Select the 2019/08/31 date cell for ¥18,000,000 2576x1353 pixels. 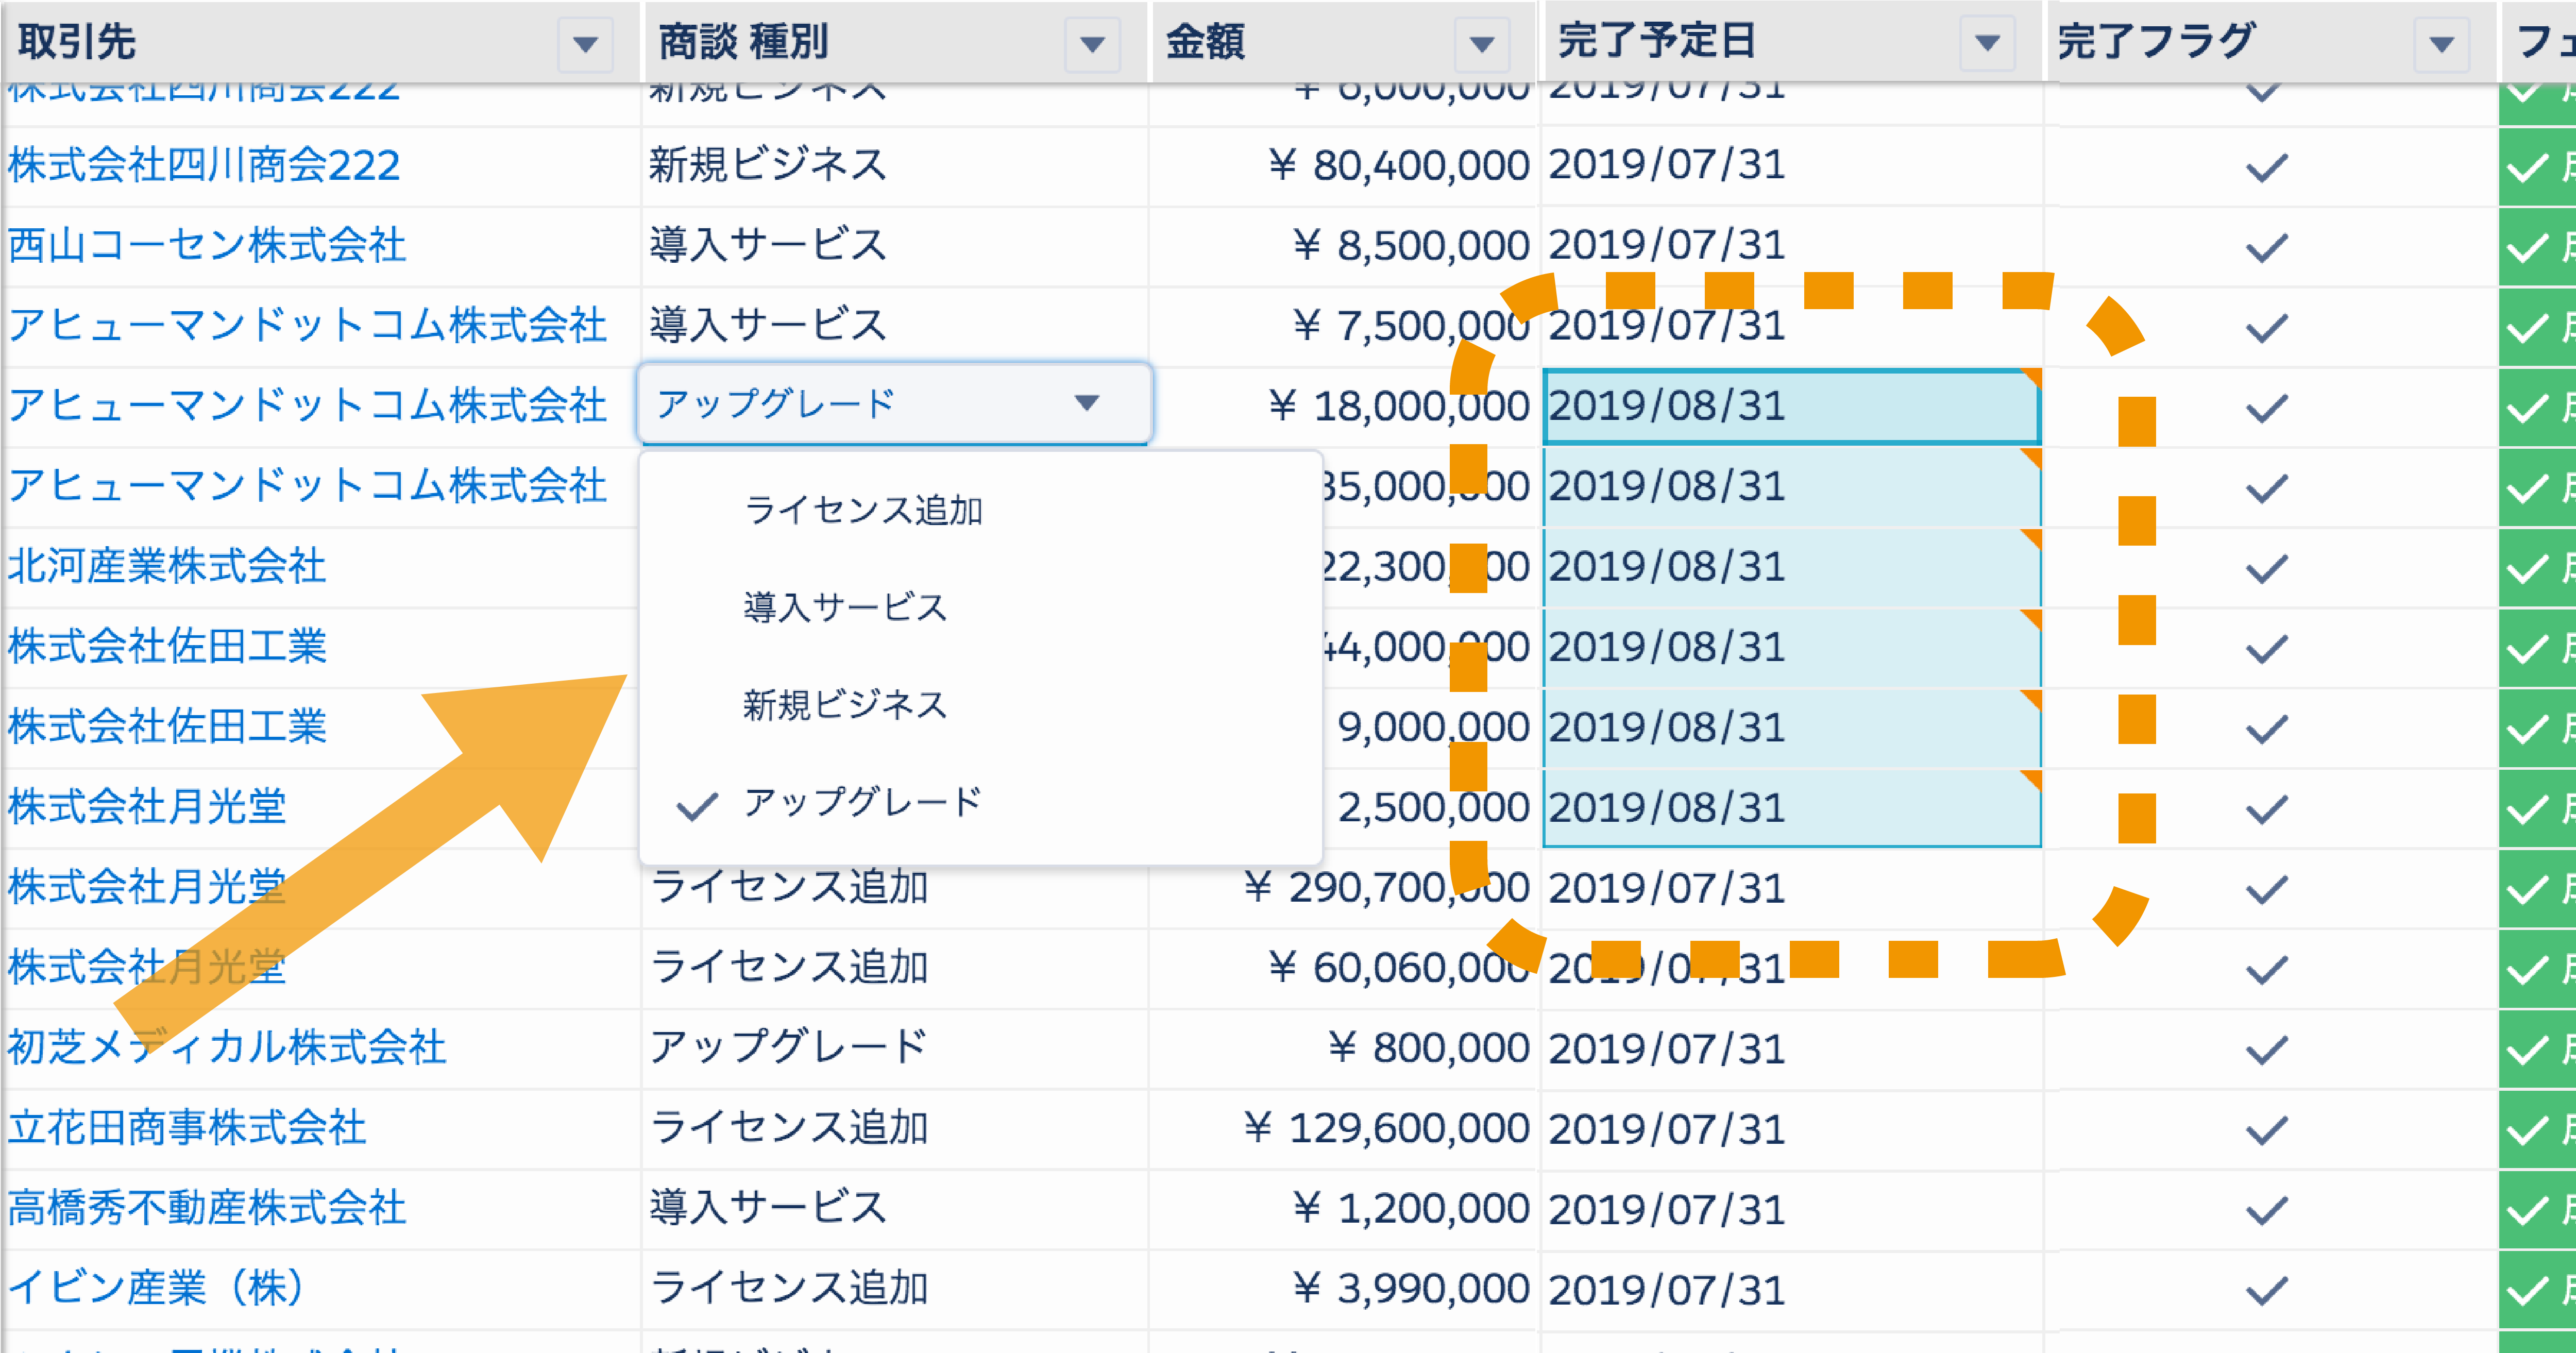click(x=1791, y=406)
